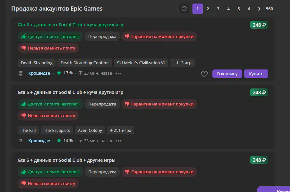This screenshot has width=290, height=192.
Task: Click the 'Death Stranding' game tag
Action: point(37,63)
